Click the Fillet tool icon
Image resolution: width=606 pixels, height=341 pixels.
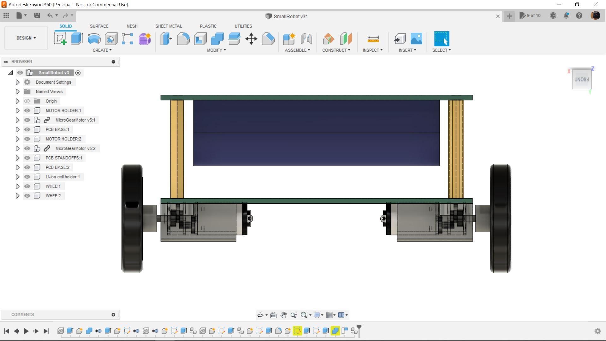pos(183,39)
